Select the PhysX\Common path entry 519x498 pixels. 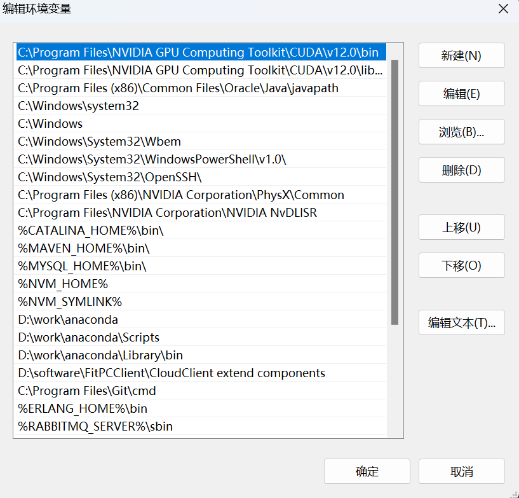pyautogui.click(x=201, y=195)
